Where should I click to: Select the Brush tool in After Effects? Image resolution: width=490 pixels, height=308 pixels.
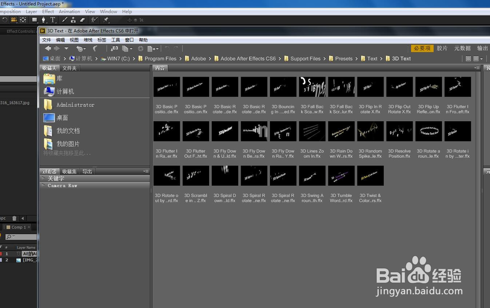click(x=64, y=20)
